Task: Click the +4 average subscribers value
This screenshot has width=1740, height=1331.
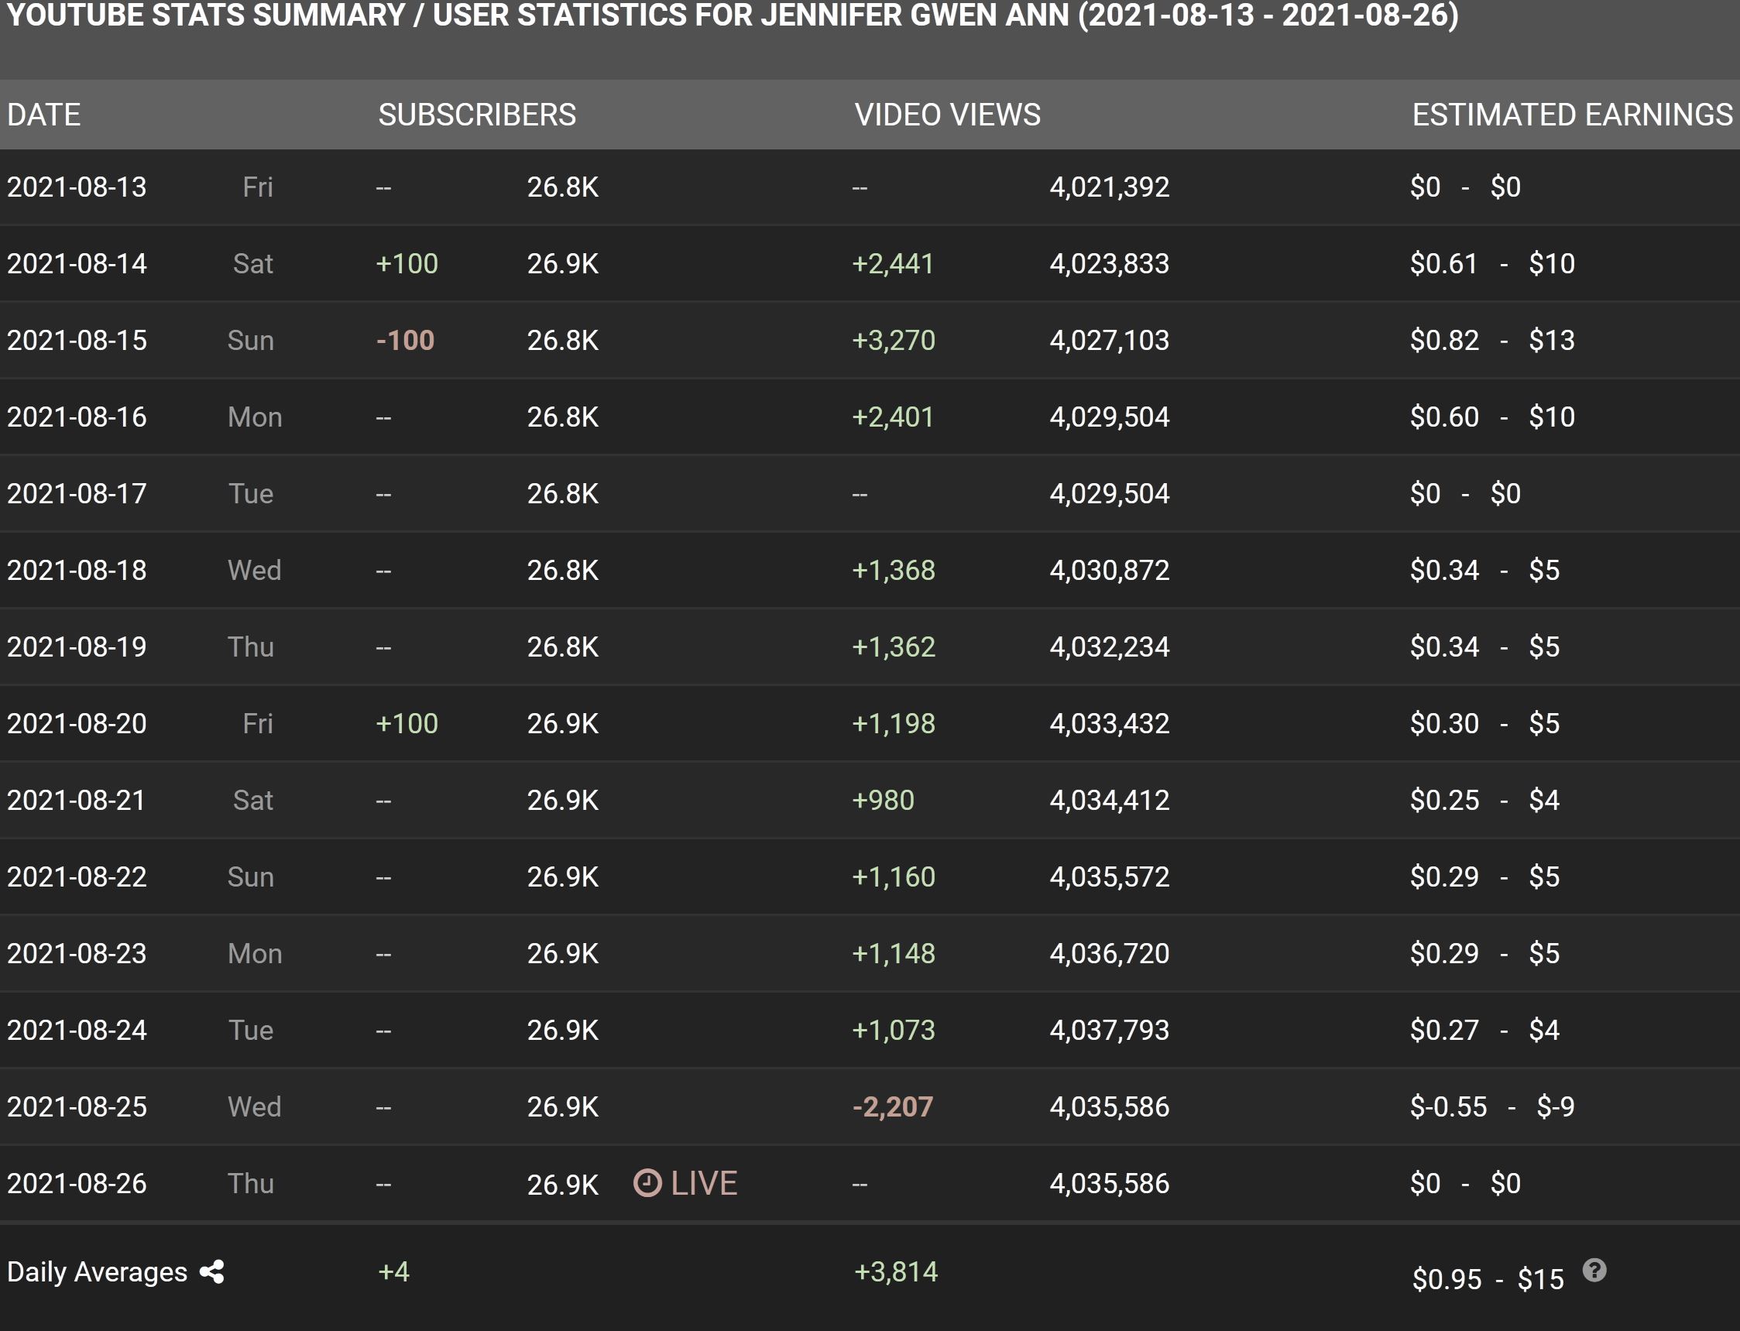Action: click(394, 1272)
